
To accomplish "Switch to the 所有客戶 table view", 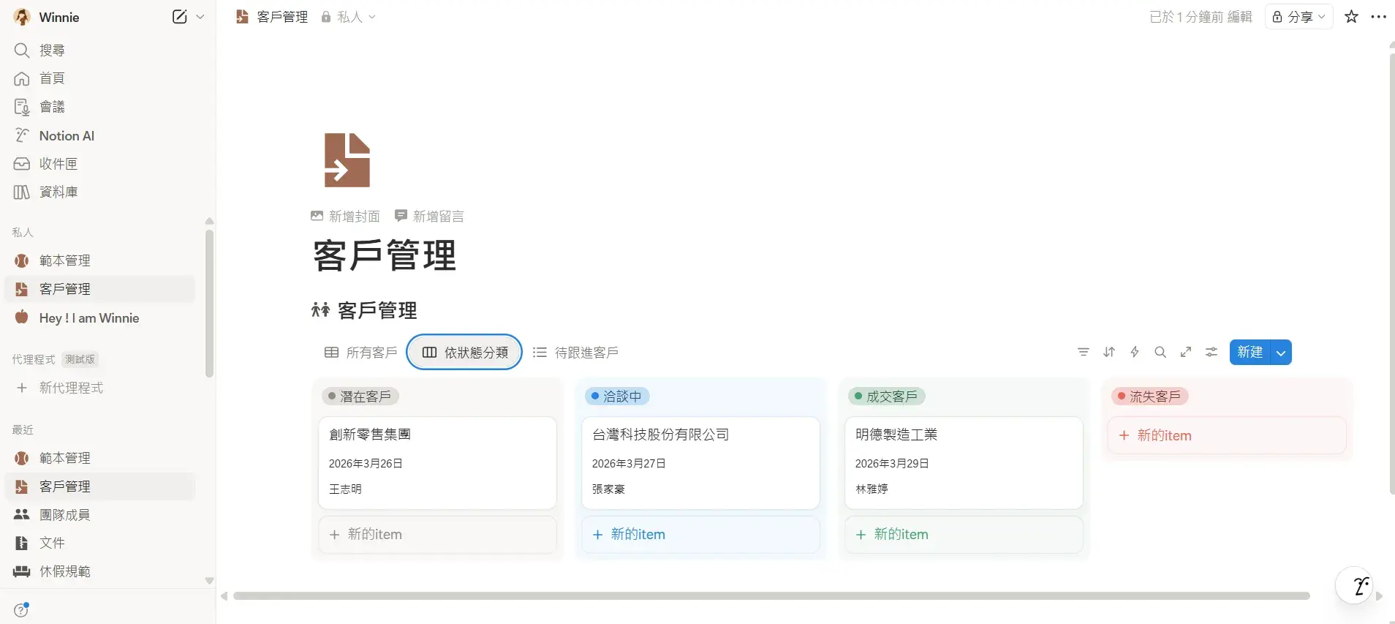I will (x=361, y=353).
